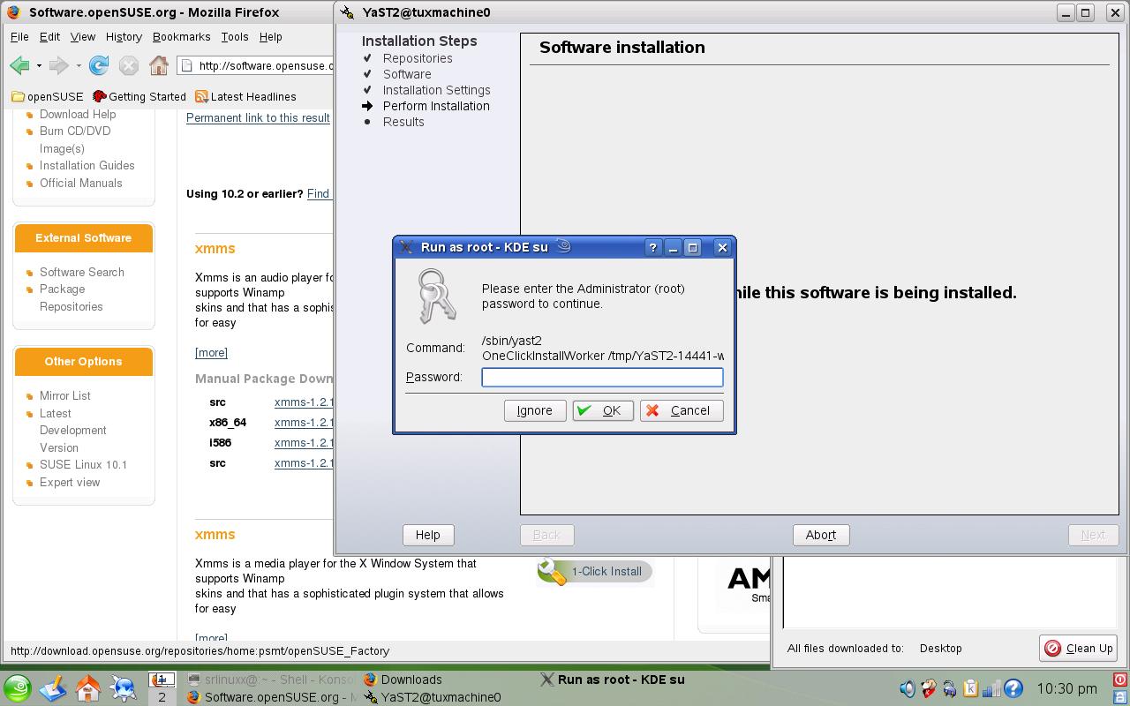Click the desktop pencil icon in the panel

tap(53, 688)
